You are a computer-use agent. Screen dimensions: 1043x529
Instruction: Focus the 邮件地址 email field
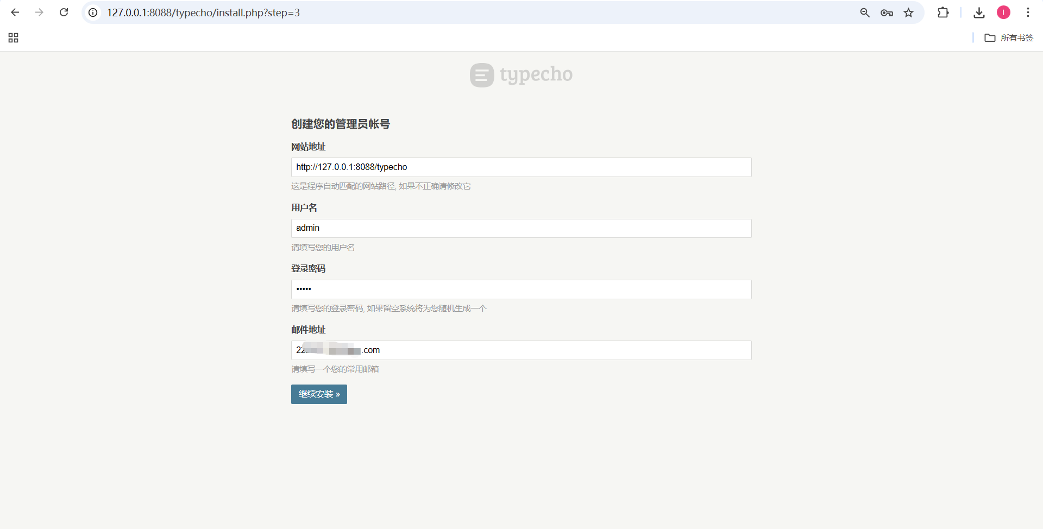tap(521, 350)
